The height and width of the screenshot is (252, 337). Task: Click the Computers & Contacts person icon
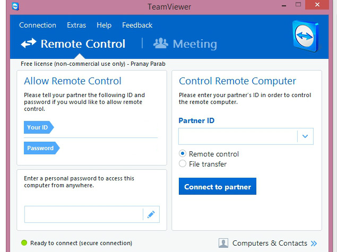coord(223,243)
